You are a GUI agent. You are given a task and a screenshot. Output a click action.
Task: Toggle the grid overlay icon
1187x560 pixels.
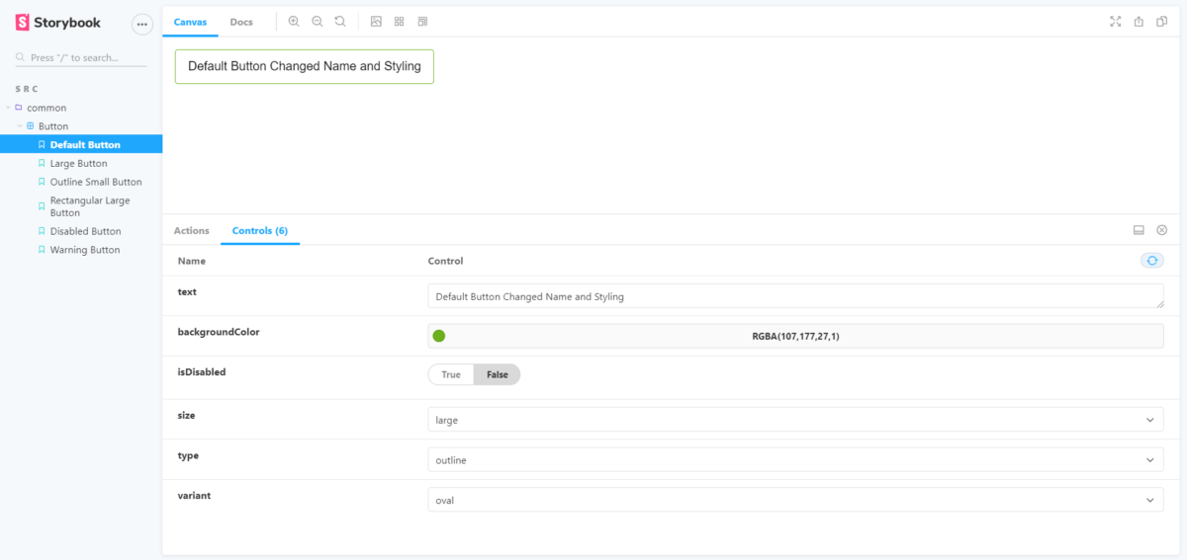(399, 21)
